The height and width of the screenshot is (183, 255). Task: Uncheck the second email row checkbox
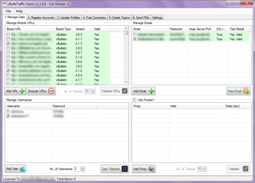tap(135, 39)
